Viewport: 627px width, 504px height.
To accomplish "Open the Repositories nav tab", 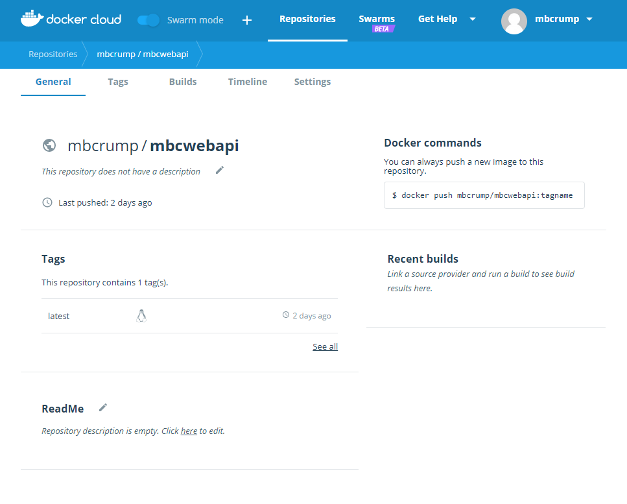I will tap(307, 19).
